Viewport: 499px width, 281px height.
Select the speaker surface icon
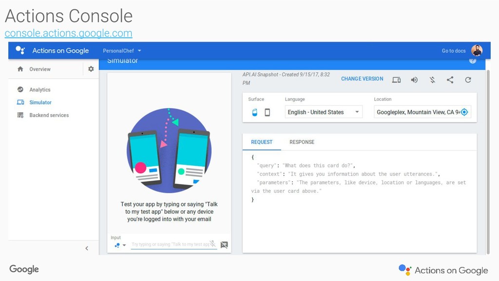[x=254, y=112]
